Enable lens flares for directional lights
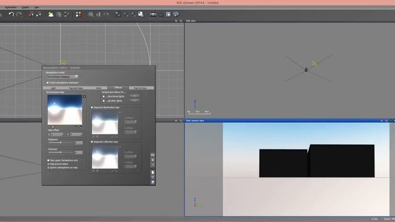This screenshot has height=222, width=395. (104, 96)
